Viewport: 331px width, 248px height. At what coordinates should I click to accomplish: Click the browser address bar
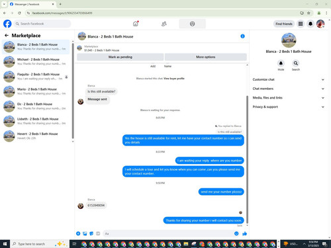pyautogui.click(x=164, y=13)
